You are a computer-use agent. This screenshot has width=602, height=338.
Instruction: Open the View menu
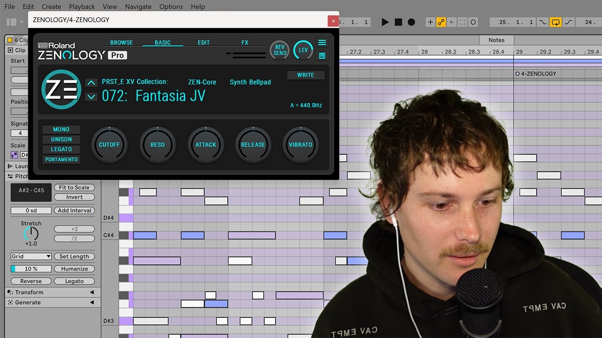point(110,7)
